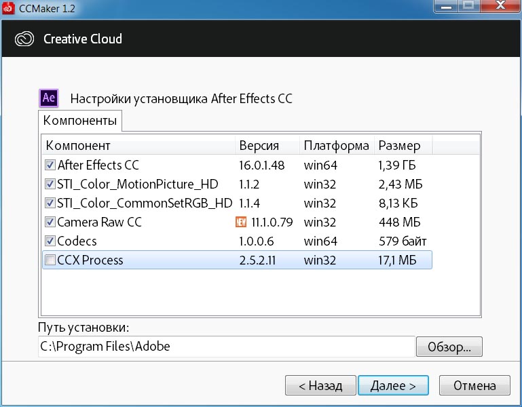Enable the CCX Process checkbox
This screenshot has height=407, width=522.
tap(50, 260)
